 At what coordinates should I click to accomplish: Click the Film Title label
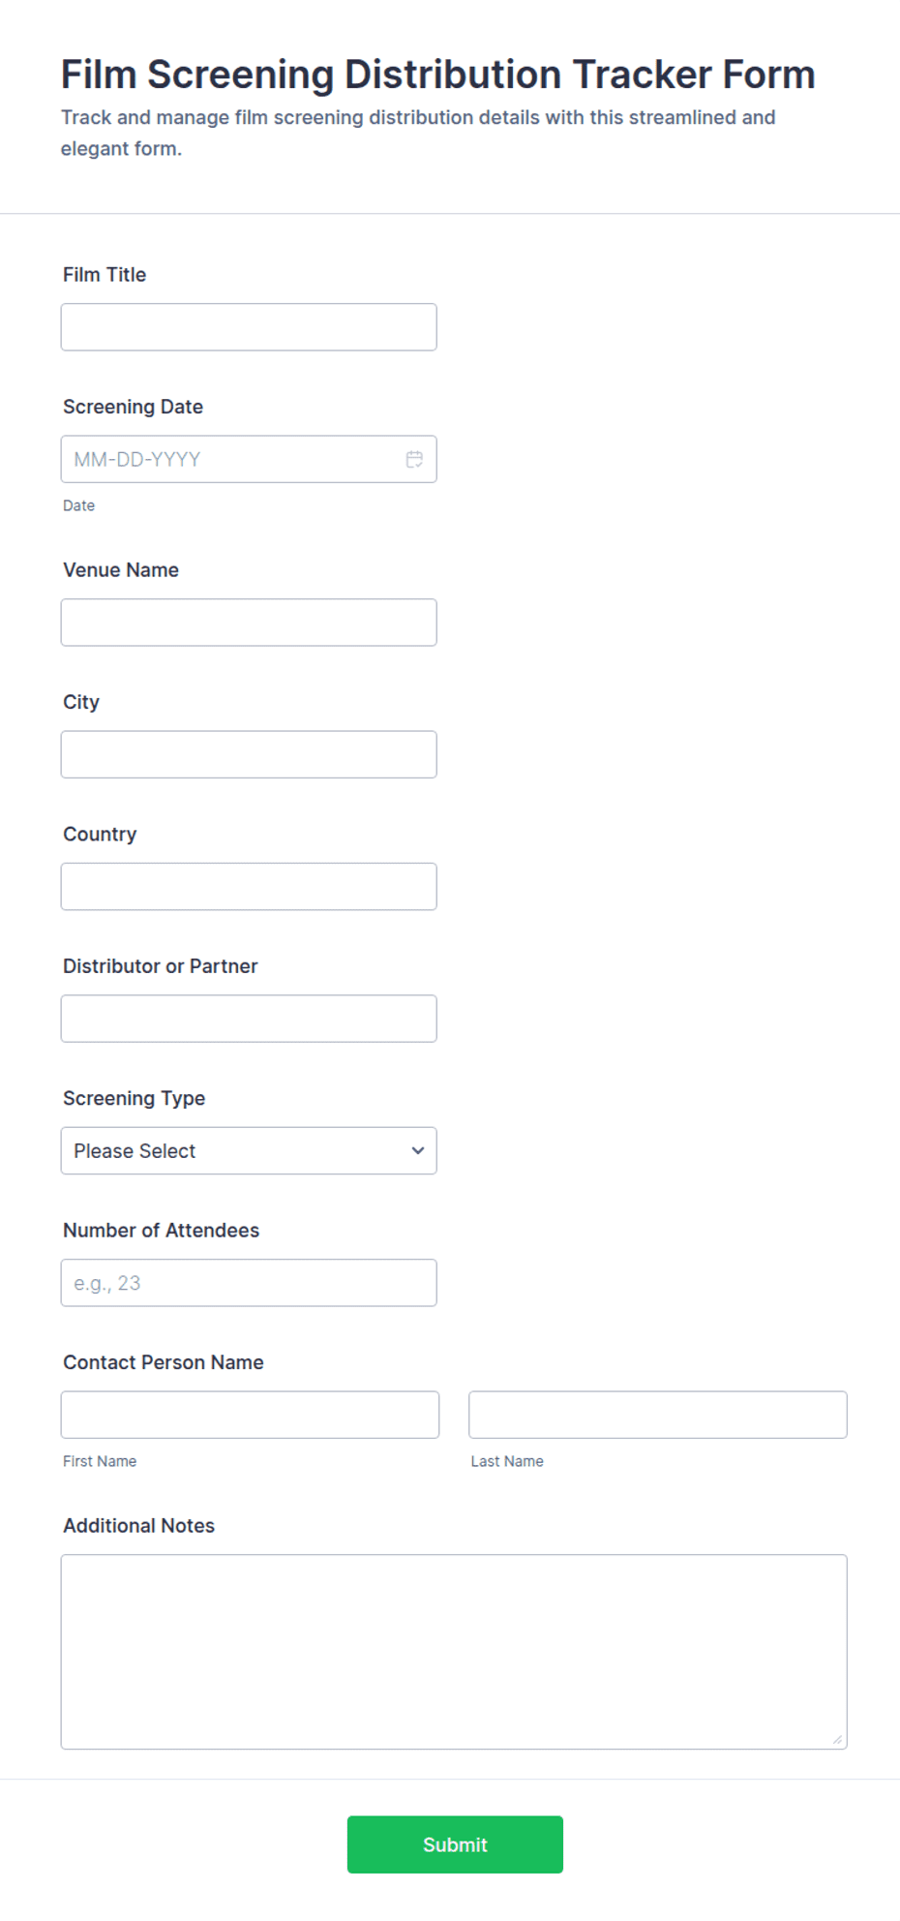[x=105, y=274]
